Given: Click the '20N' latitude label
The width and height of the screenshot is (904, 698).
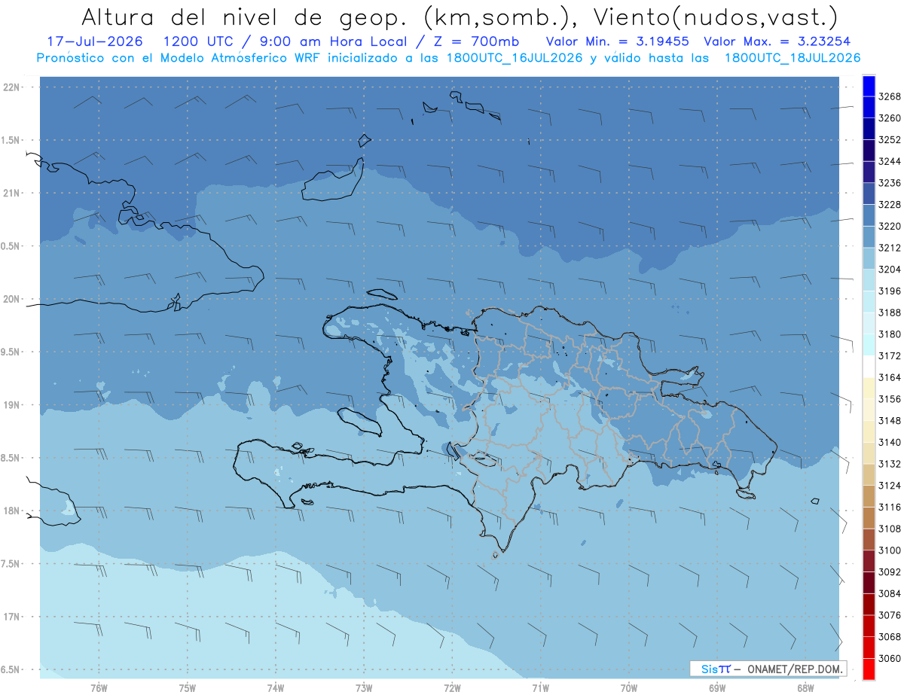Looking at the screenshot, I should tap(11, 300).
